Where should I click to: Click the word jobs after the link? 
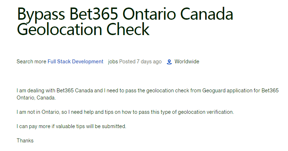113,62
